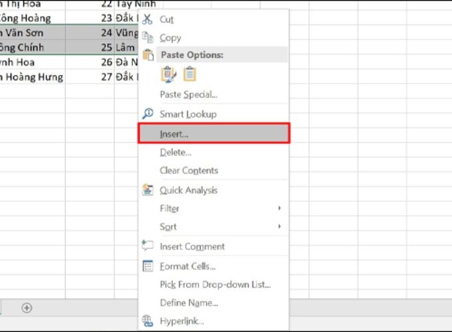The image size is (452, 332).
Task: Select the cell starting with Lâm
Action: 126,47
